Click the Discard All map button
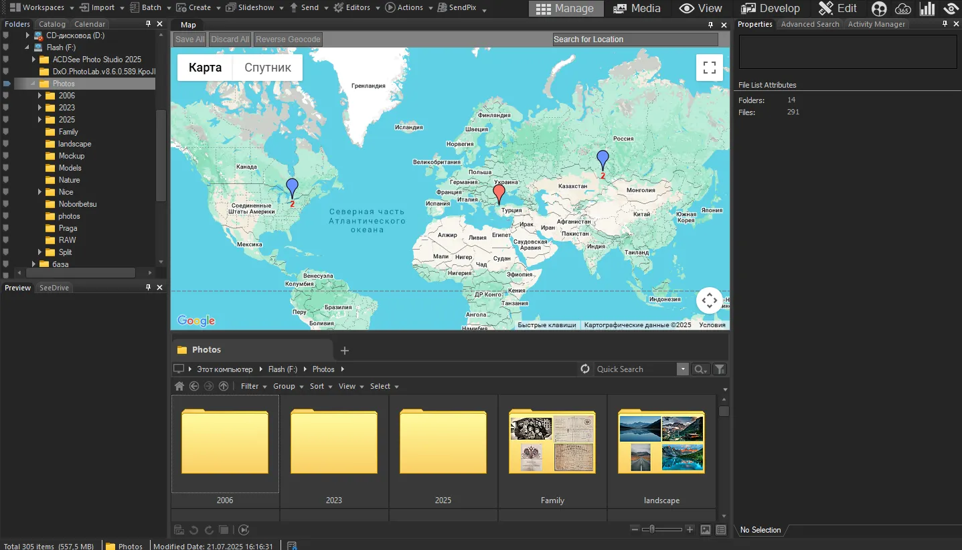This screenshot has height=550, width=962. coord(230,39)
